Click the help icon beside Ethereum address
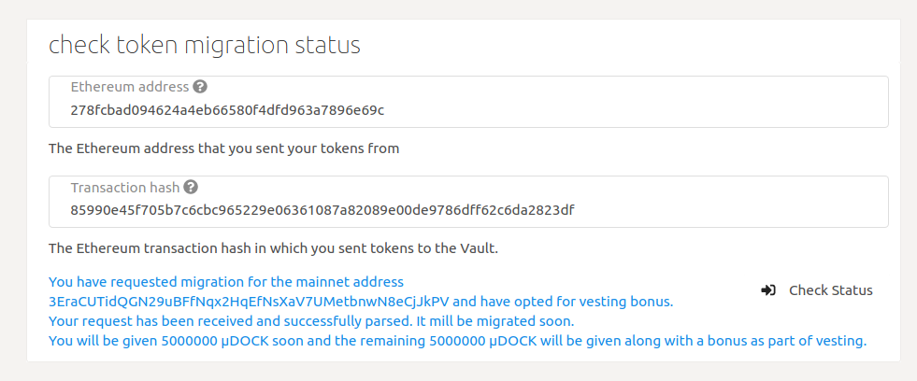This screenshot has height=381, width=917. click(x=200, y=87)
